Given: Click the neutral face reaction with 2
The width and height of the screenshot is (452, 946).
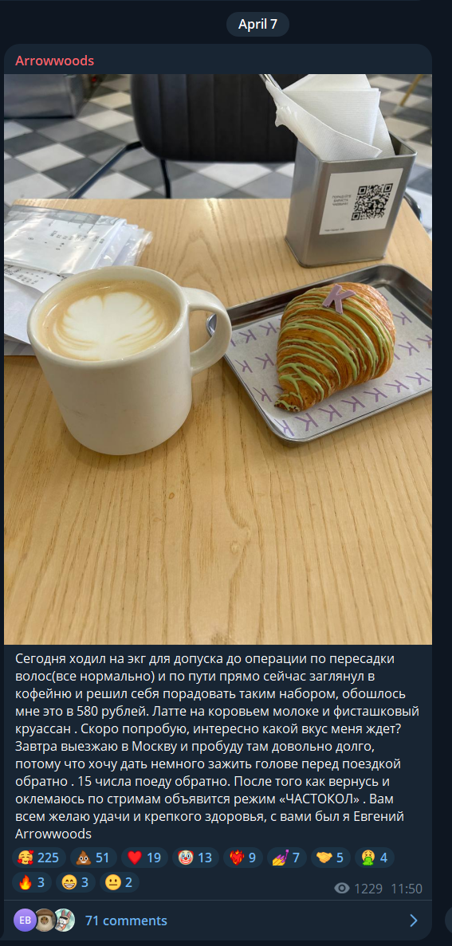Looking at the screenshot, I should tap(120, 883).
